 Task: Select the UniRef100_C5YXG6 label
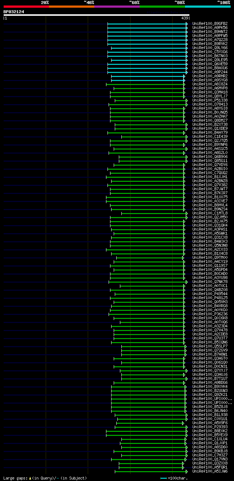pyautogui.click(x=210, y=52)
